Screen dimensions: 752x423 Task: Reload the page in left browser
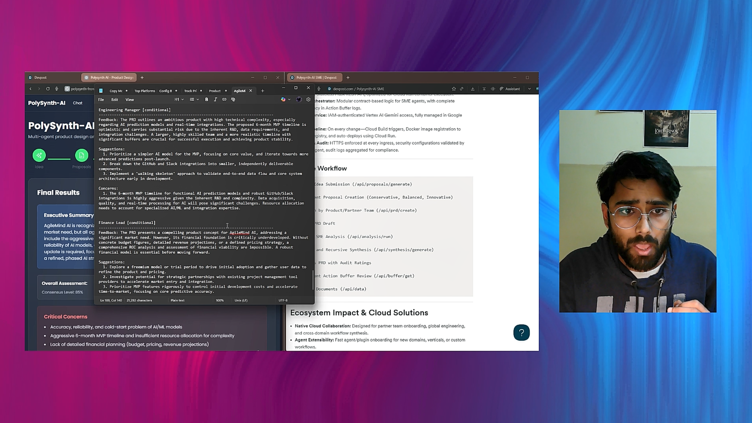[48, 89]
